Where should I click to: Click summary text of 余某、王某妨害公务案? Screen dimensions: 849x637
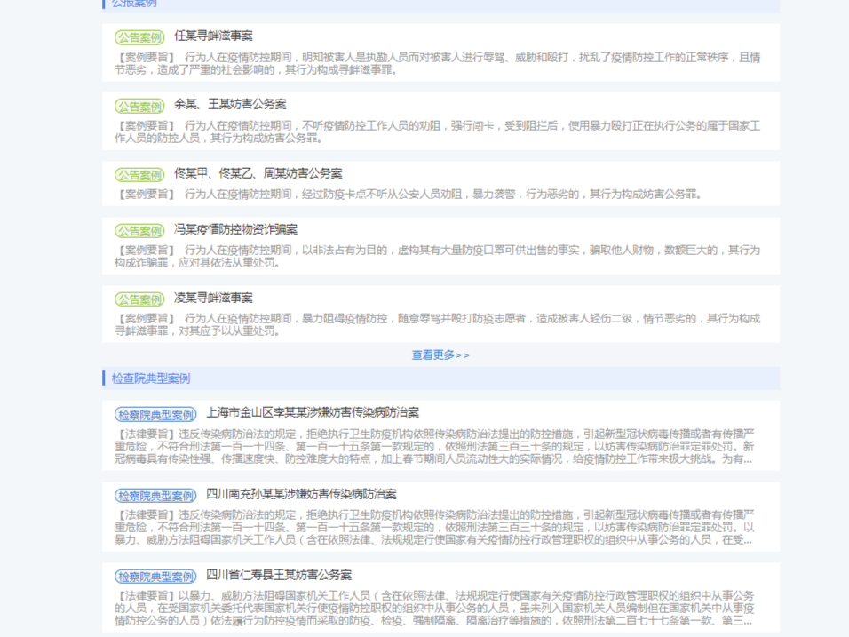(x=438, y=131)
